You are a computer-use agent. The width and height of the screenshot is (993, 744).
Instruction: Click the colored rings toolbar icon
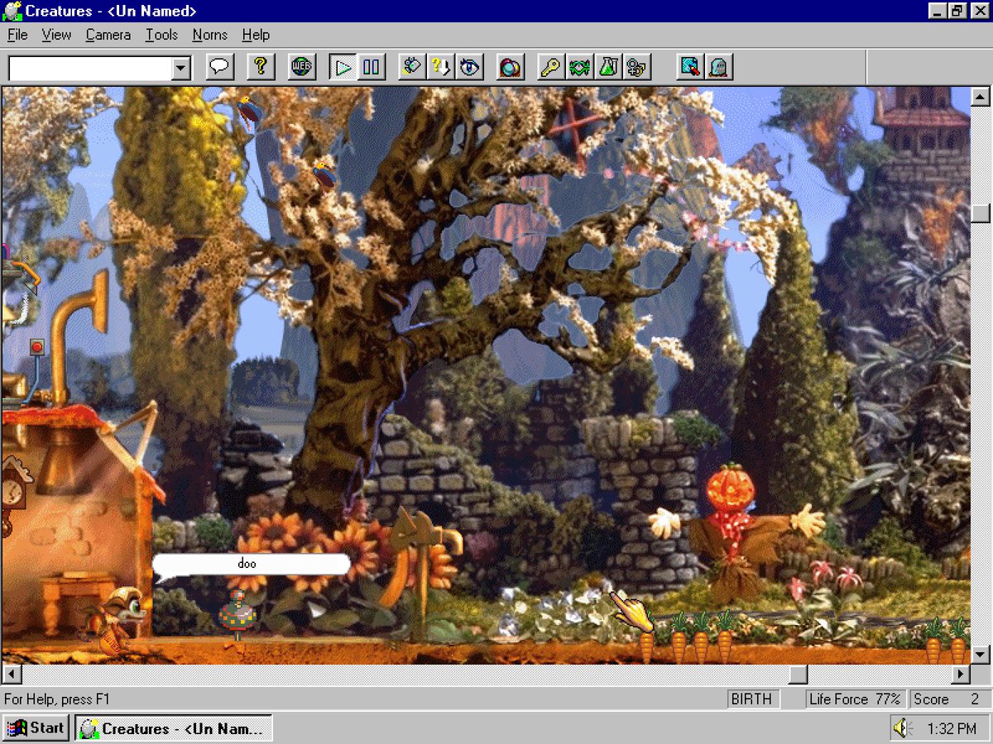pos(511,67)
